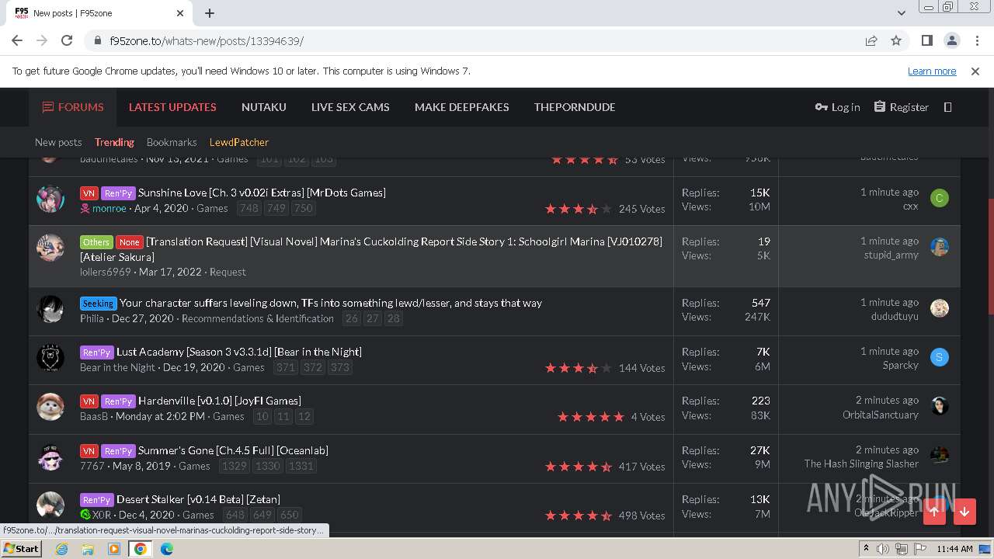The height and width of the screenshot is (559, 994).
Task: Open NUTAKU navigation item
Action: (x=264, y=107)
